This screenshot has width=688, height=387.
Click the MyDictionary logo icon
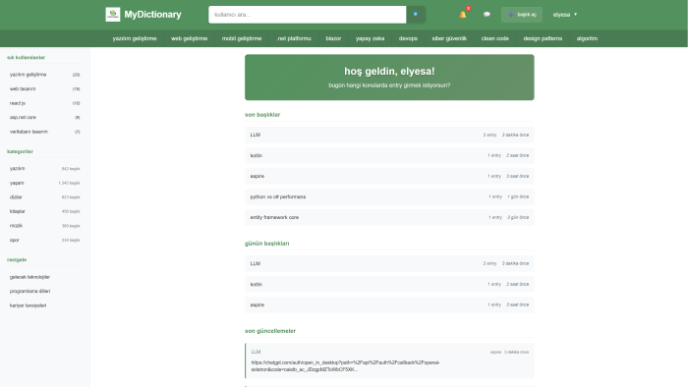(113, 15)
